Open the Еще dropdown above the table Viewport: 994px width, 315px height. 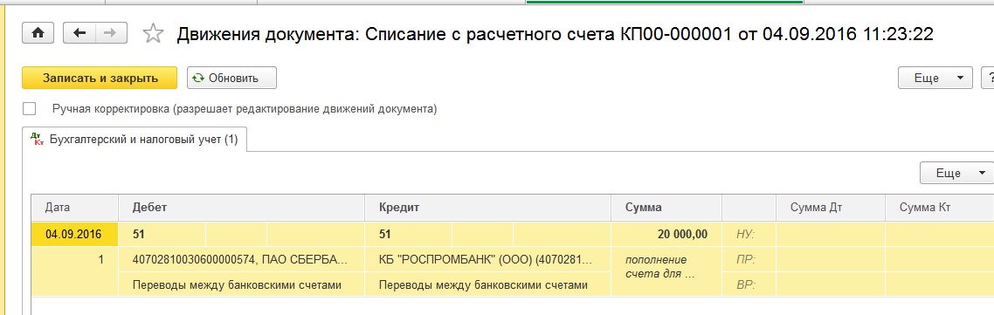(x=956, y=173)
